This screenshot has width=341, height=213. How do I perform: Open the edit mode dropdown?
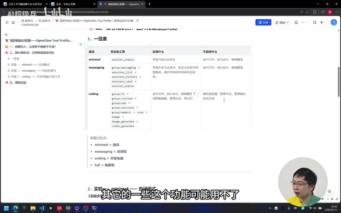coord(282,22)
